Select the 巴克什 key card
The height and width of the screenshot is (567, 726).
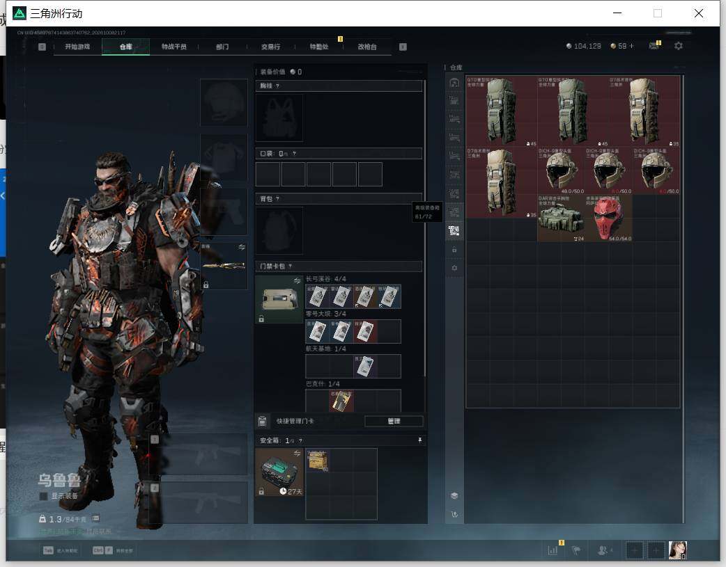click(341, 401)
